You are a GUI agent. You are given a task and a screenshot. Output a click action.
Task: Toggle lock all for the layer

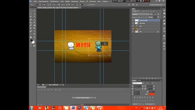(146, 17)
